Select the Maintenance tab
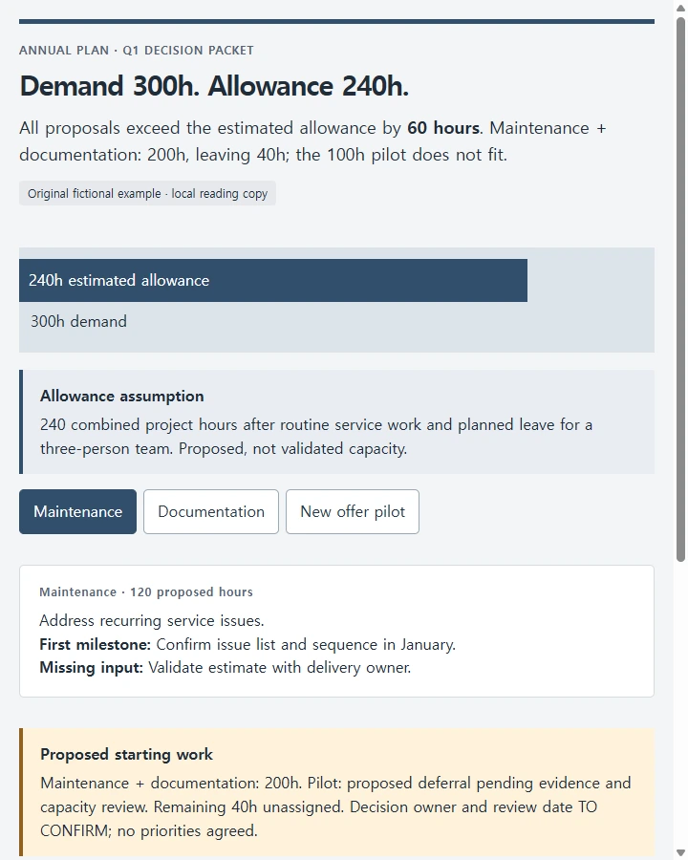Screen dimensions: 688x860 pyautogui.click(x=78, y=512)
